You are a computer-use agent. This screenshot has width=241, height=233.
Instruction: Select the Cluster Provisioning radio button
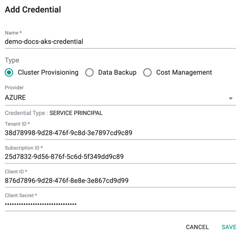coord(9,72)
